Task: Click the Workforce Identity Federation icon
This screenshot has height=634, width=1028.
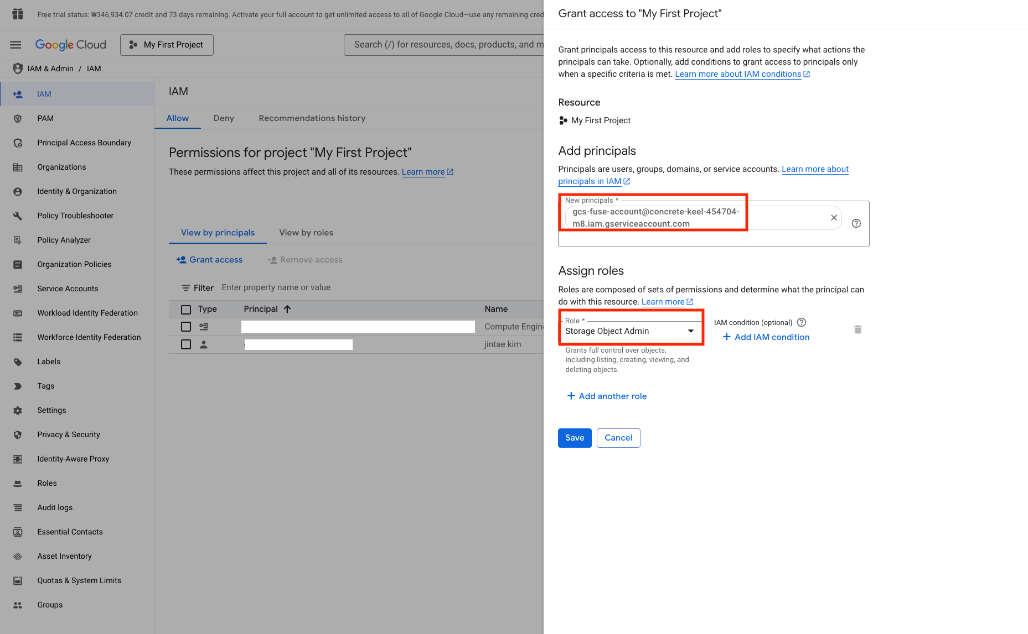Action: coord(18,337)
